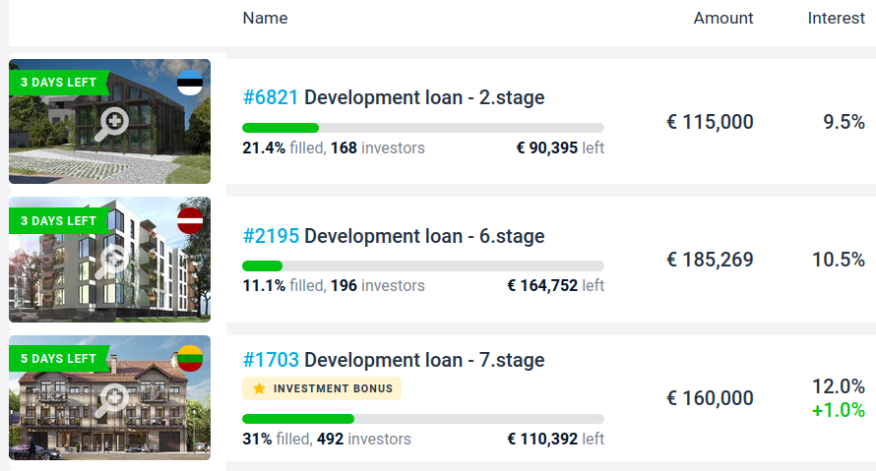The image size is (876, 471).
Task: Sort the list by the Interest column header
Action: point(836,18)
